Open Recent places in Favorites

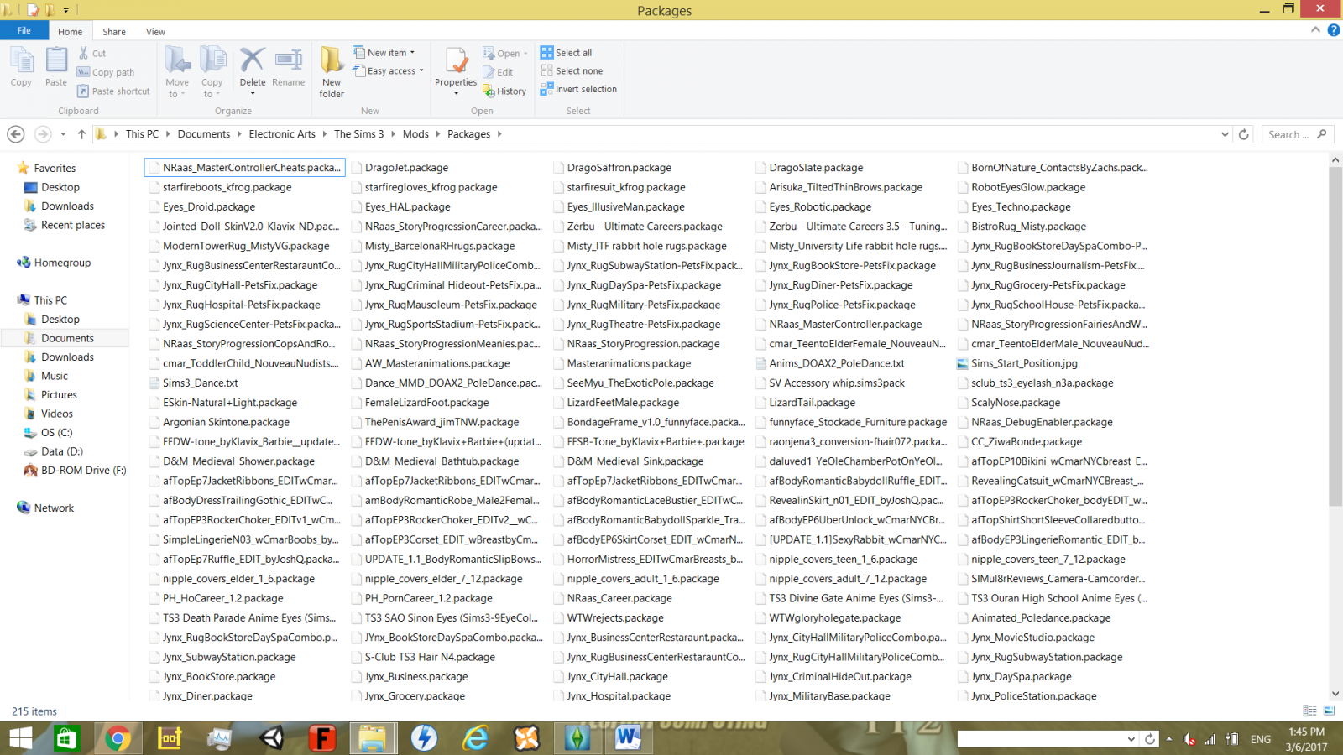(x=73, y=225)
